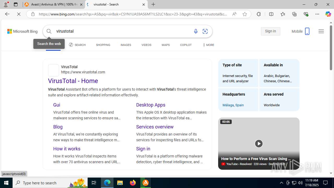This screenshot has width=334, height=188.
Task: Open the Windows Start menu
Action: coord(6,183)
